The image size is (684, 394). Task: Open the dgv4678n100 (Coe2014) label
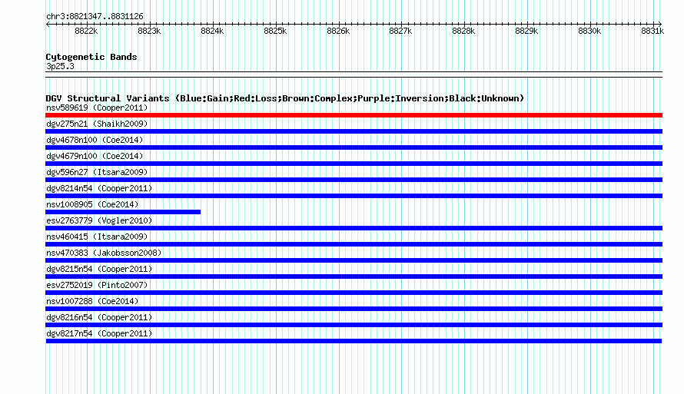(95, 140)
